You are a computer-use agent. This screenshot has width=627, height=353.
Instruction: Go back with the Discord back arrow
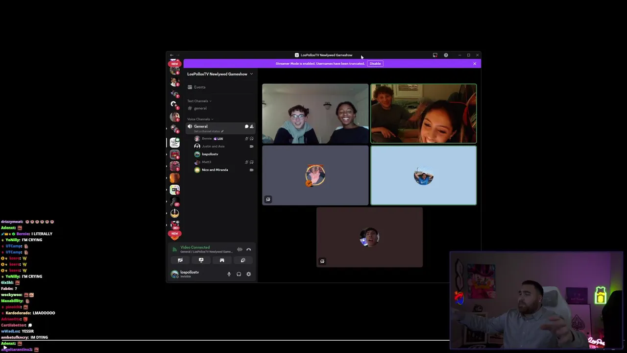(171, 55)
